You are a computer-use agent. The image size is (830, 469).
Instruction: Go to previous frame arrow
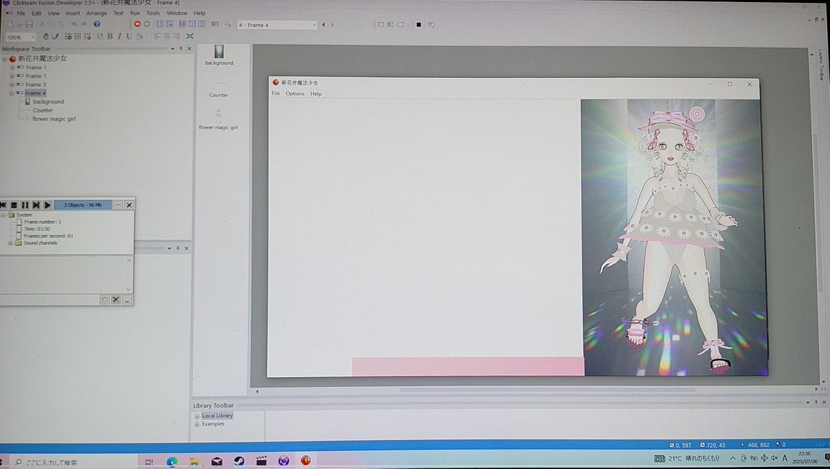click(x=323, y=25)
